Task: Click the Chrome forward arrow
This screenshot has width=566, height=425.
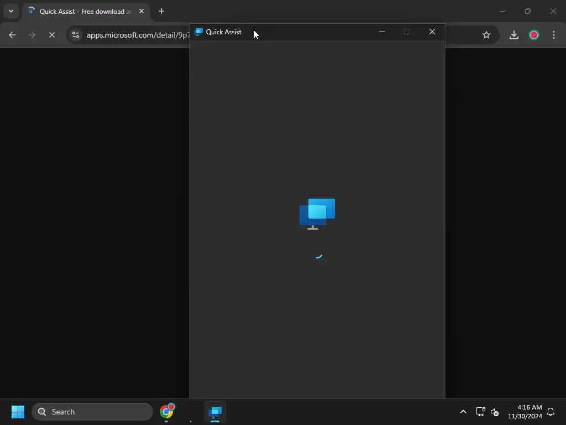Action: pos(32,35)
